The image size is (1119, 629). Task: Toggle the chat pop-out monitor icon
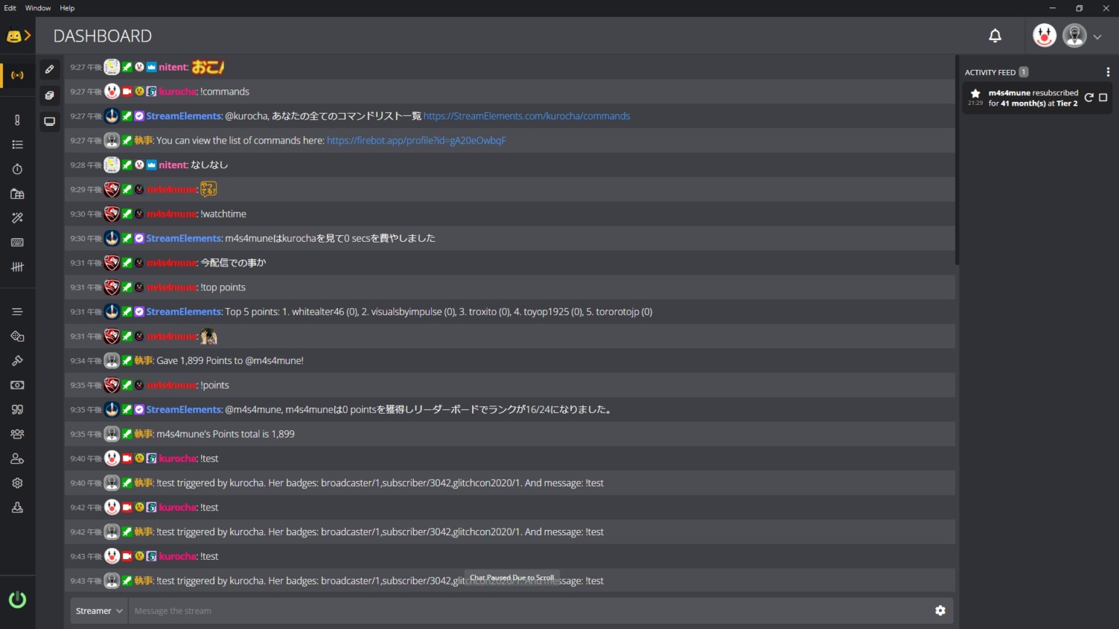[50, 121]
